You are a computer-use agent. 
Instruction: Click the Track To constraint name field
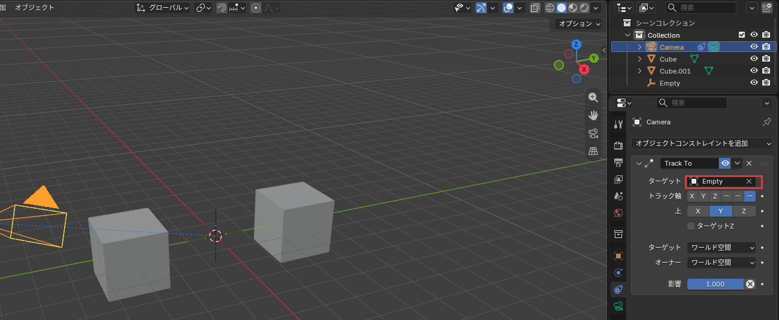[x=689, y=163]
